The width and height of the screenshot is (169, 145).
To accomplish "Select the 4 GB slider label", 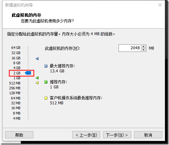I will click(x=17, y=68).
